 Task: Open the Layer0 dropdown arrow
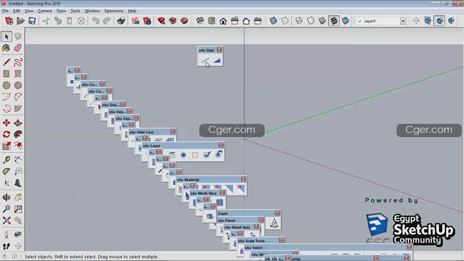click(x=403, y=21)
